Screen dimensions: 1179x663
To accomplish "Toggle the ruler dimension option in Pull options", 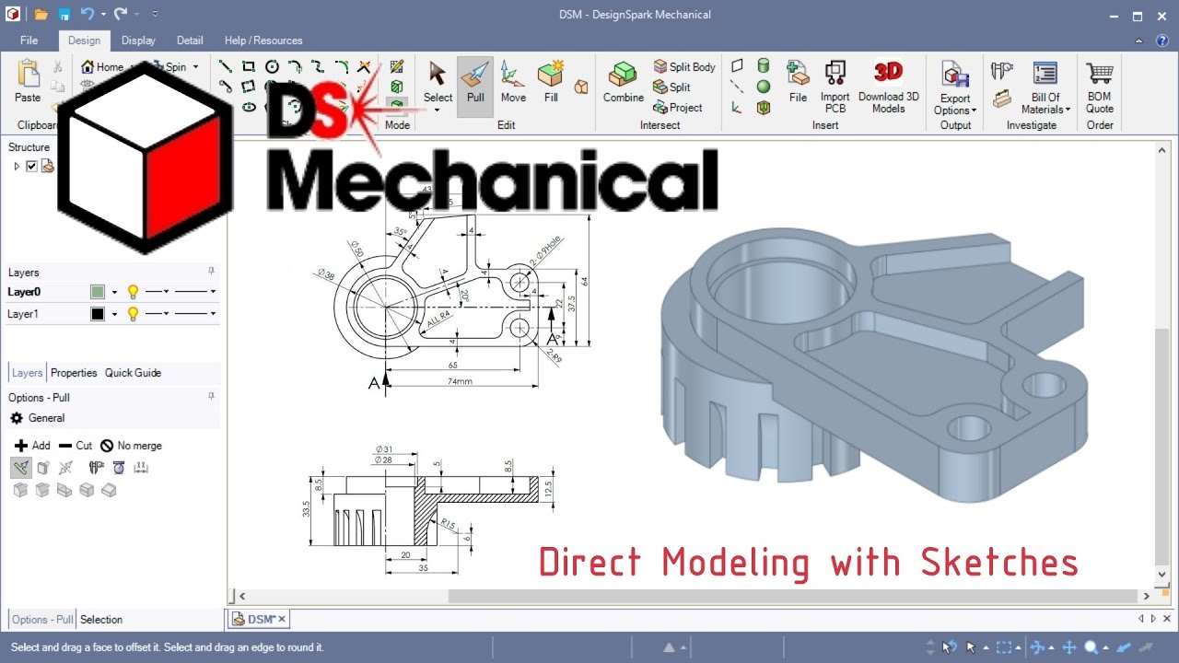I will 141,468.
